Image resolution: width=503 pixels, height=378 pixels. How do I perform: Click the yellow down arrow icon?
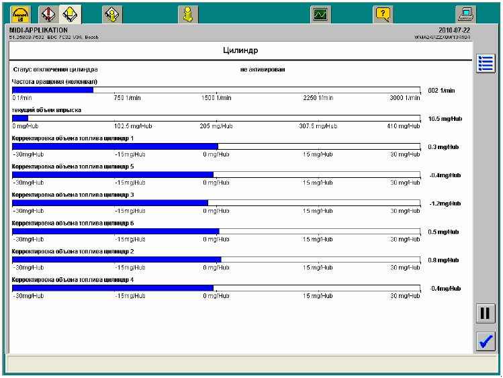[188, 13]
